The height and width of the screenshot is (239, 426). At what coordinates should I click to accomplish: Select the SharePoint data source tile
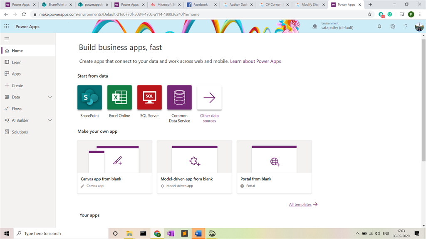[x=89, y=97]
